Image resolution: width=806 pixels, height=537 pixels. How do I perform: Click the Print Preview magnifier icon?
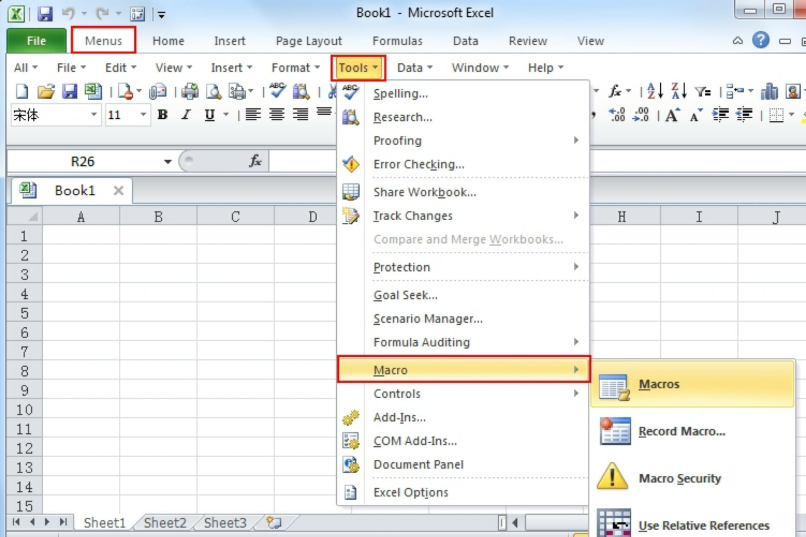click(x=214, y=91)
